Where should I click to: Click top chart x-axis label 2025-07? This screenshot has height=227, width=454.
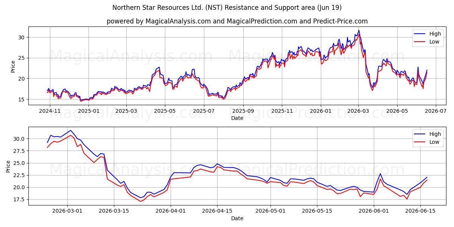(204, 111)
